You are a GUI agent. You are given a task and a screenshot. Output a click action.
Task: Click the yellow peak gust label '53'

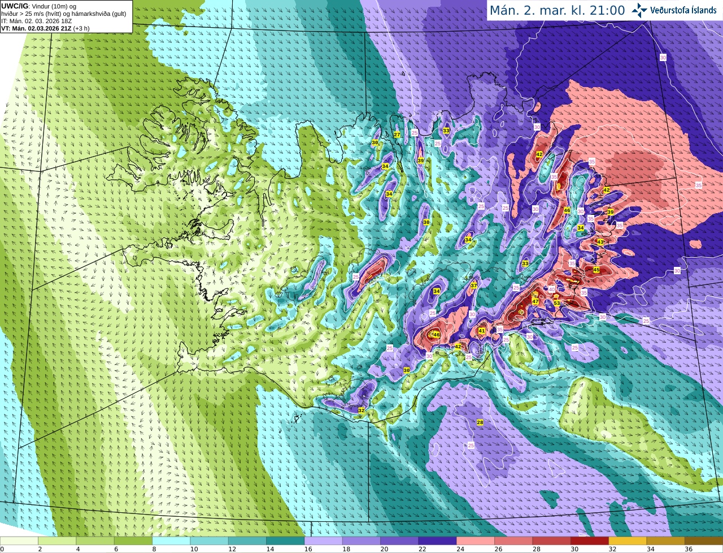(x=557, y=304)
